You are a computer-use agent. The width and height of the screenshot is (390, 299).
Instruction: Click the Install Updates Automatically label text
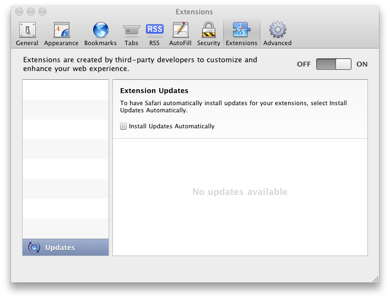172,126
